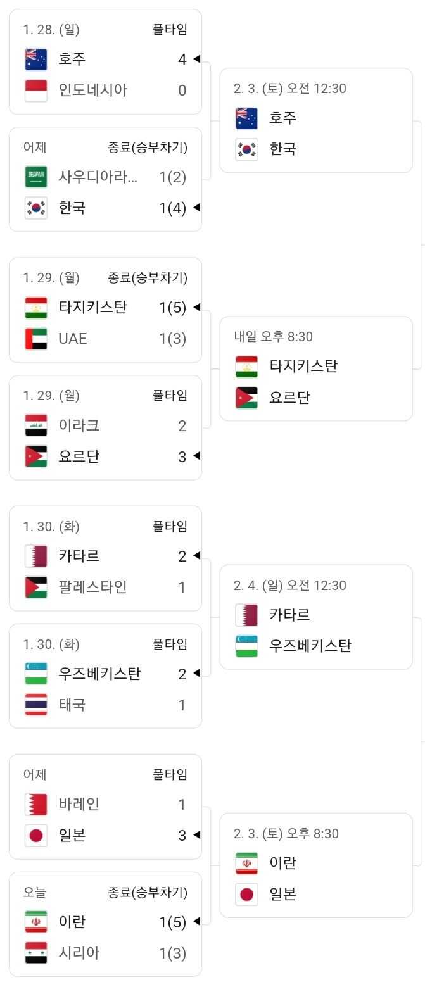Image resolution: width=425 pixels, height=987 pixels.
Task: Click the Palestine flag icon
Action: [x=36, y=588]
